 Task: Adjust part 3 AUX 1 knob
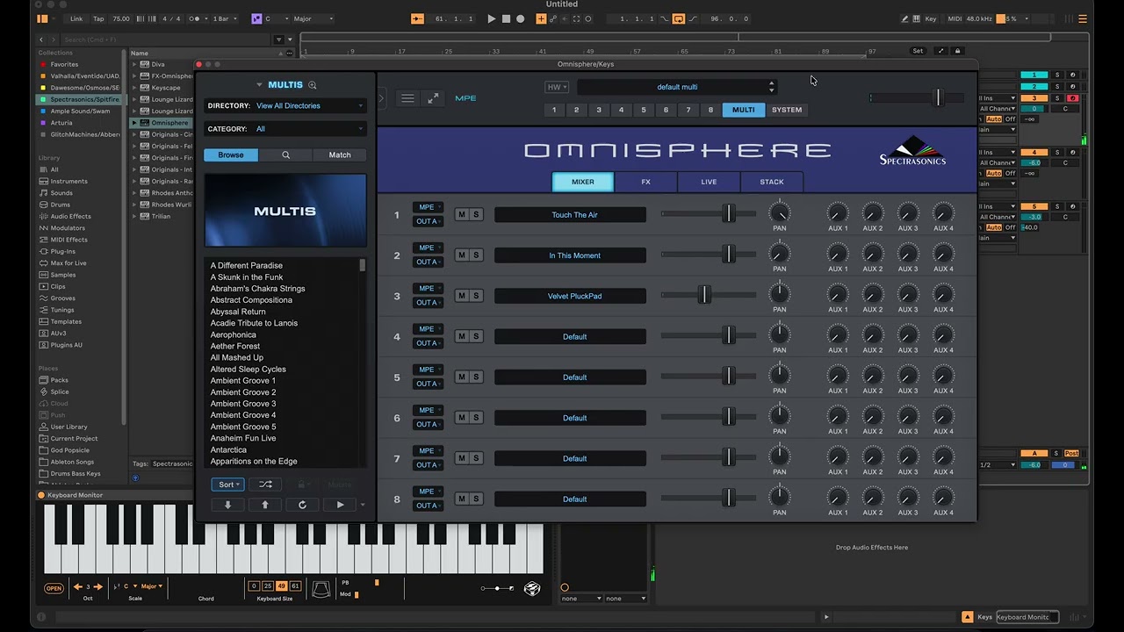pyautogui.click(x=838, y=294)
